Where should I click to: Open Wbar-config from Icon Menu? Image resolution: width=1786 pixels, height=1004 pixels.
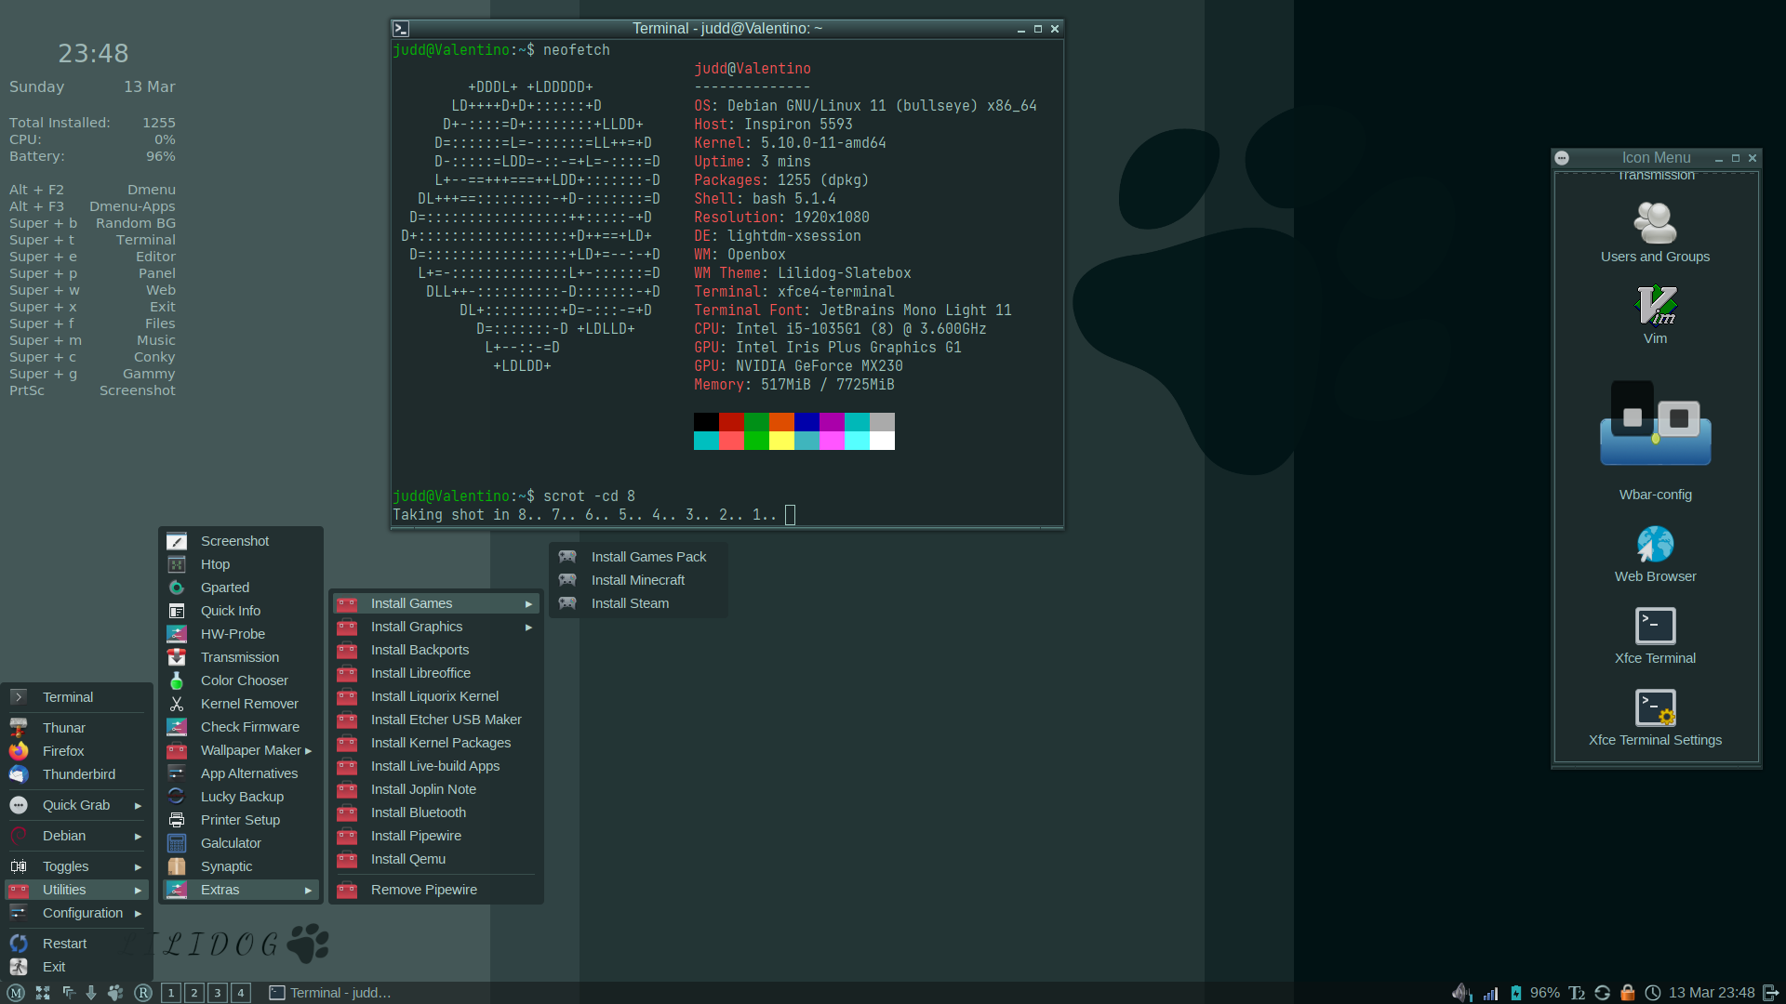(x=1655, y=440)
